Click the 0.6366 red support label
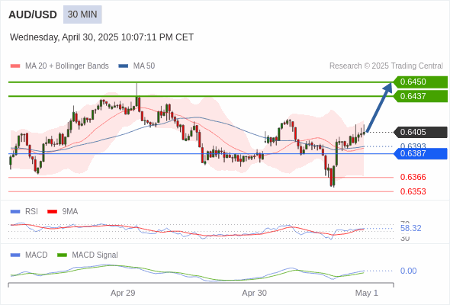Viewport: 450px width, 305px height. point(413,178)
